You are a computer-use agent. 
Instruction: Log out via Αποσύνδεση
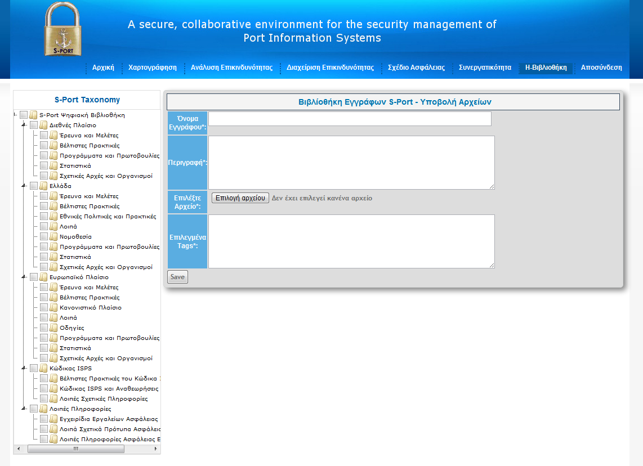pos(601,68)
